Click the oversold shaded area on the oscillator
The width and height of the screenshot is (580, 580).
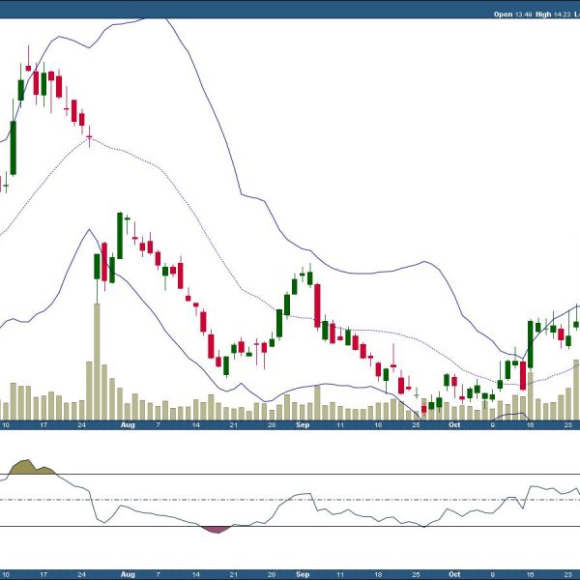(x=217, y=530)
